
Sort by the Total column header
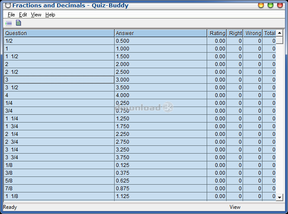point(269,33)
